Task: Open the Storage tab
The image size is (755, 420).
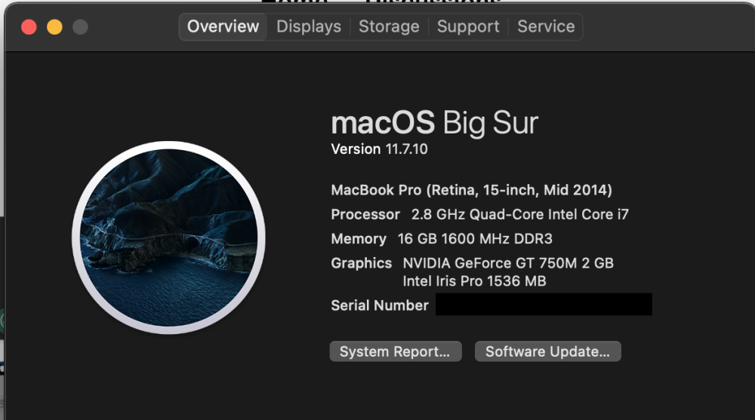Action: point(389,26)
